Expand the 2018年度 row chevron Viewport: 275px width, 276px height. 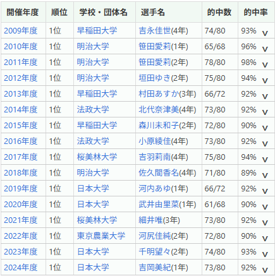[x=265, y=176]
